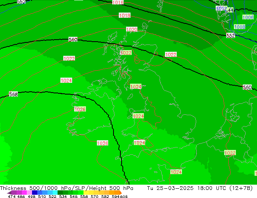Click the '(12+78)' forecast hour text
This screenshot has width=257, height=198.
241,188
